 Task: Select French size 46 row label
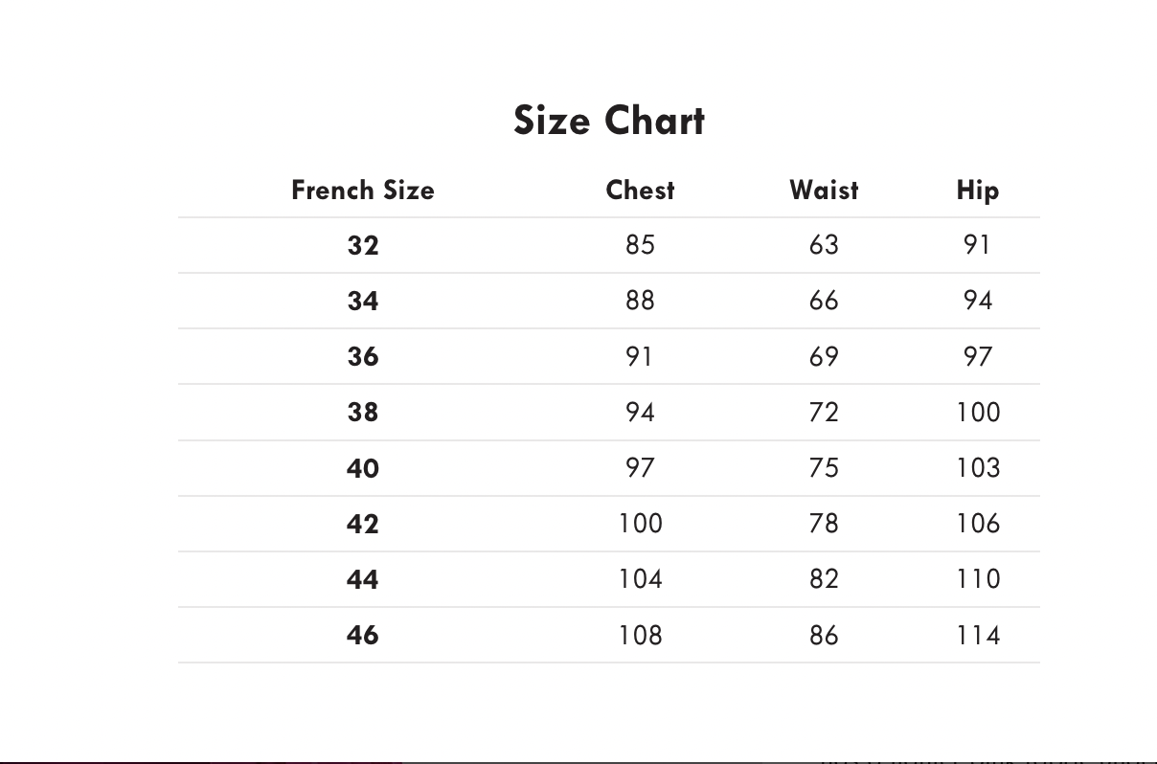(x=362, y=635)
